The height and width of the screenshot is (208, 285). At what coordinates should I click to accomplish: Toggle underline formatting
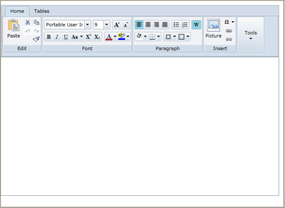(65, 37)
